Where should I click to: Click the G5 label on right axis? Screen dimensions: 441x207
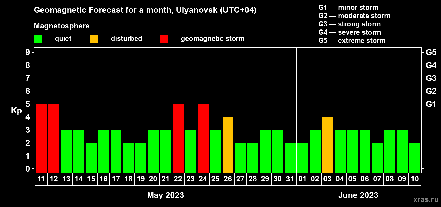(x=431, y=52)
